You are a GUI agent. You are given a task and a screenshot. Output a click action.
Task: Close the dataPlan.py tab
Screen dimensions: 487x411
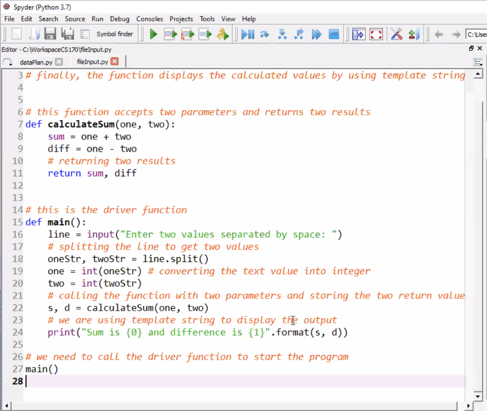(x=58, y=62)
